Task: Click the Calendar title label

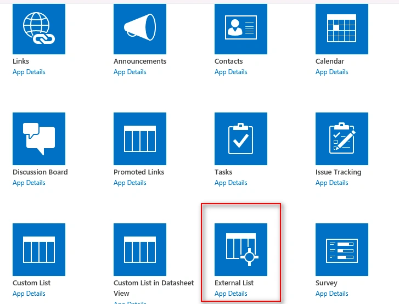Action: [x=330, y=61]
